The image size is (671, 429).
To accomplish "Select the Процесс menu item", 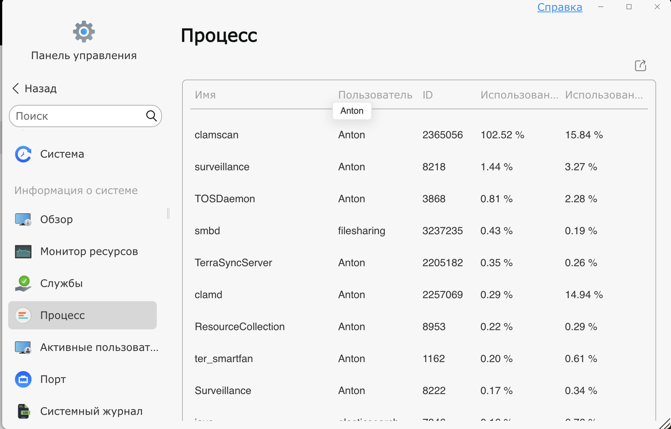I will [x=83, y=315].
